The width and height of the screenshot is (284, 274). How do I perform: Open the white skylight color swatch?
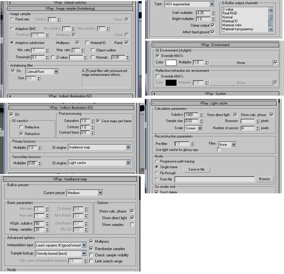(x=171, y=62)
